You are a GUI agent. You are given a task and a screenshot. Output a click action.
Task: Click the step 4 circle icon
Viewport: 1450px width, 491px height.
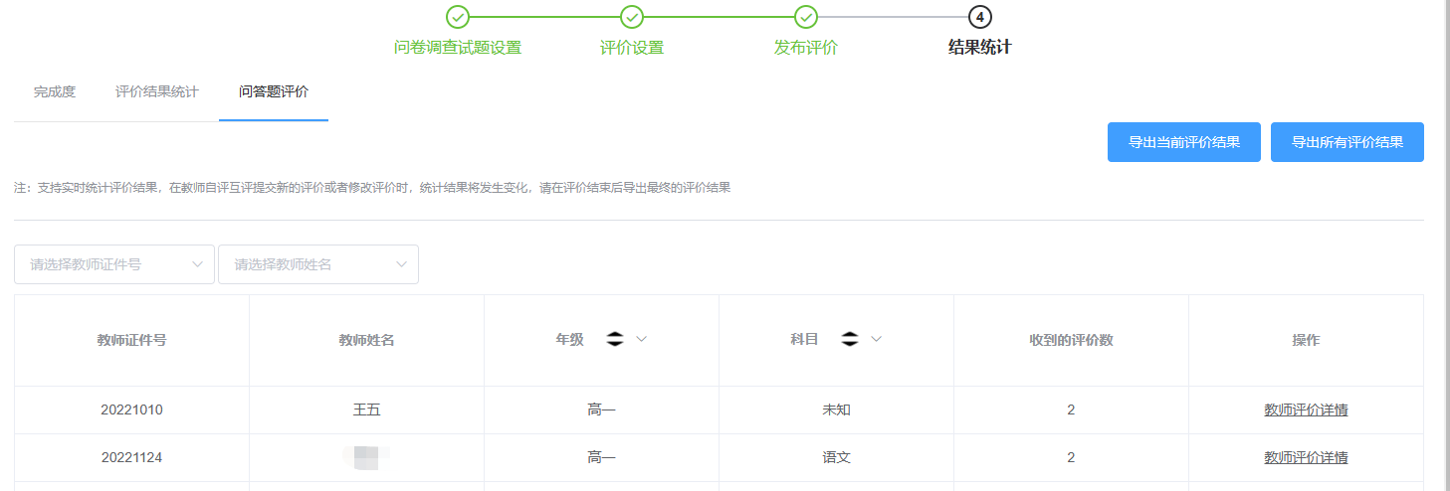[980, 17]
